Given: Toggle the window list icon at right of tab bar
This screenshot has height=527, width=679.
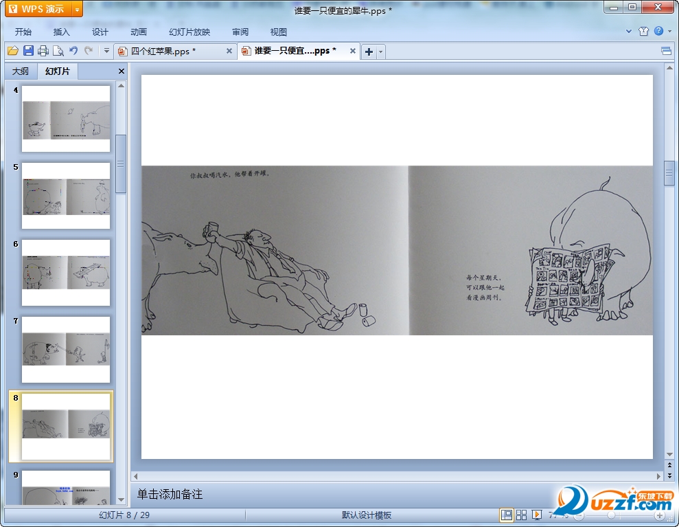Looking at the screenshot, I should coord(666,51).
